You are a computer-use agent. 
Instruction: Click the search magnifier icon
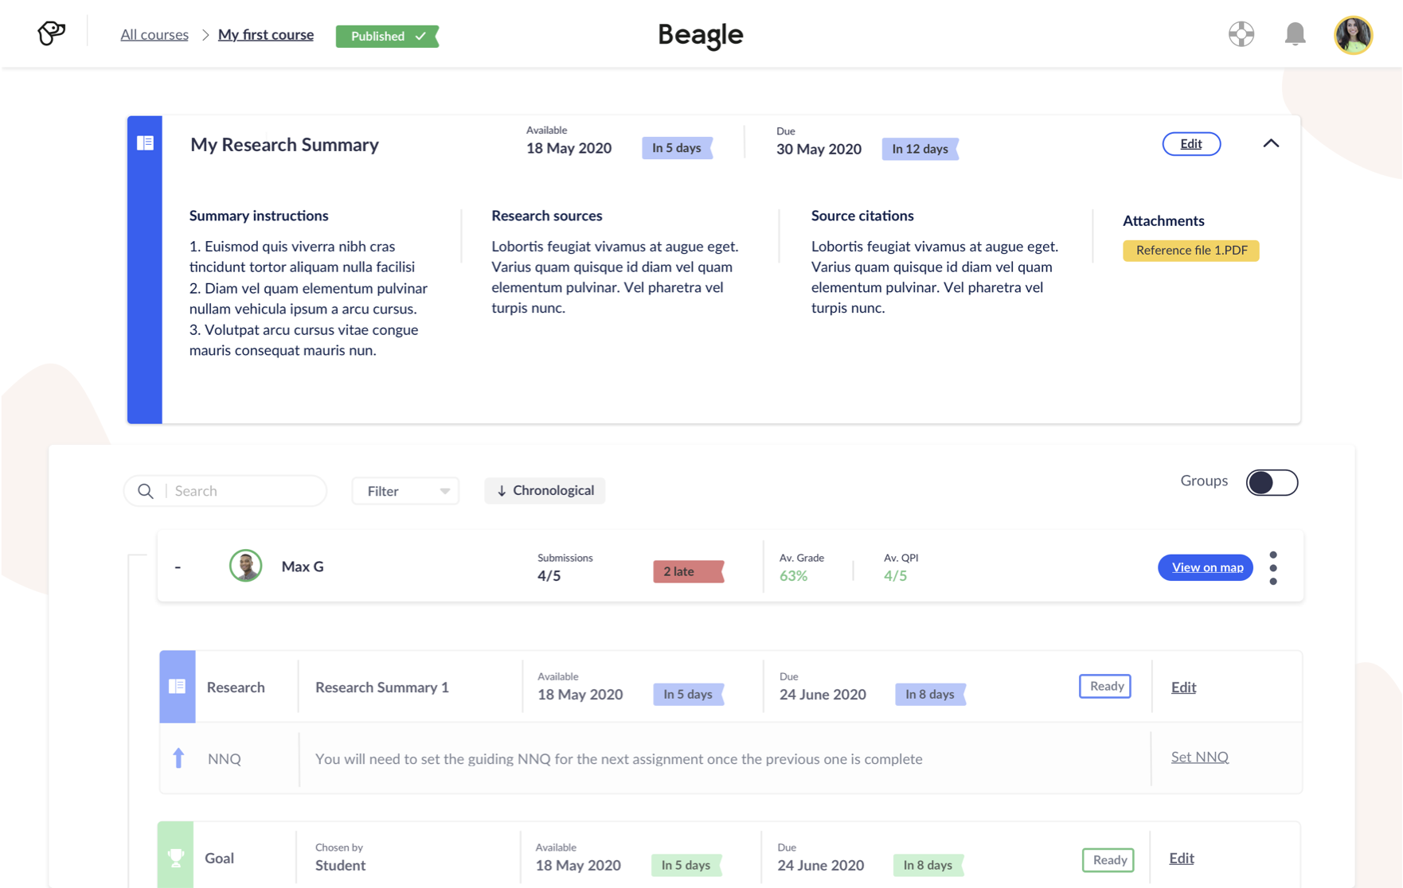click(x=146, y=491)
